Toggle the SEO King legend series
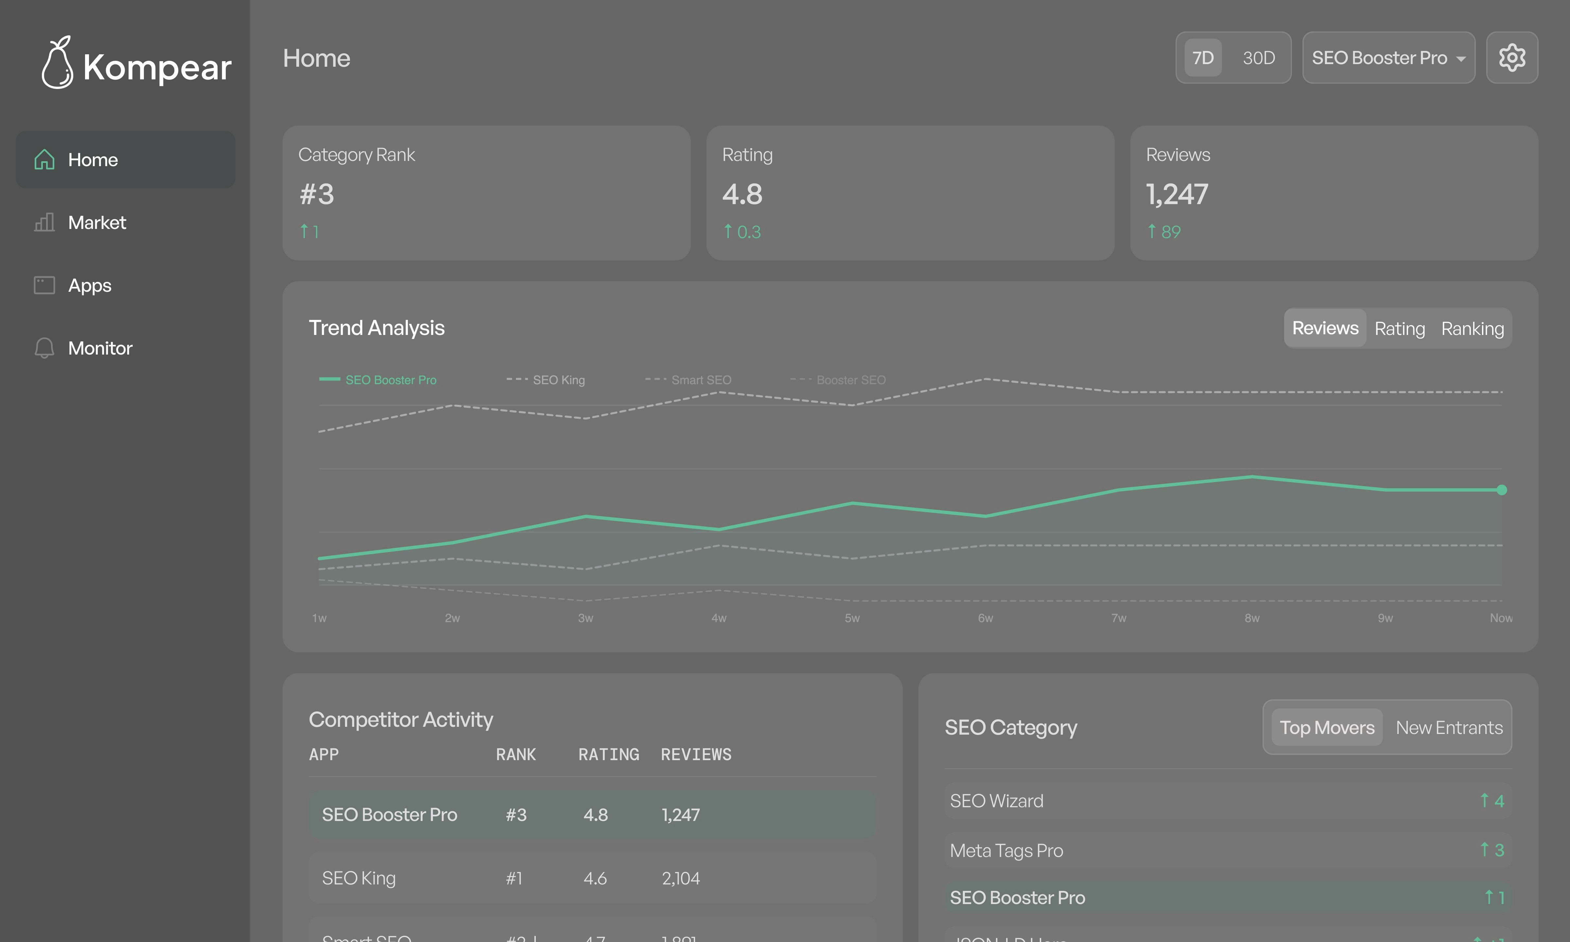 tap(558, 380)
